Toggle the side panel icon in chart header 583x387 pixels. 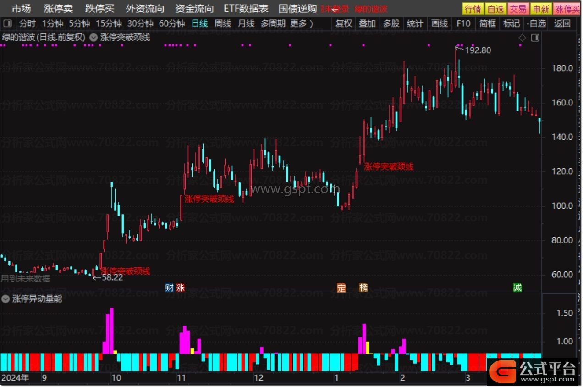534,38
